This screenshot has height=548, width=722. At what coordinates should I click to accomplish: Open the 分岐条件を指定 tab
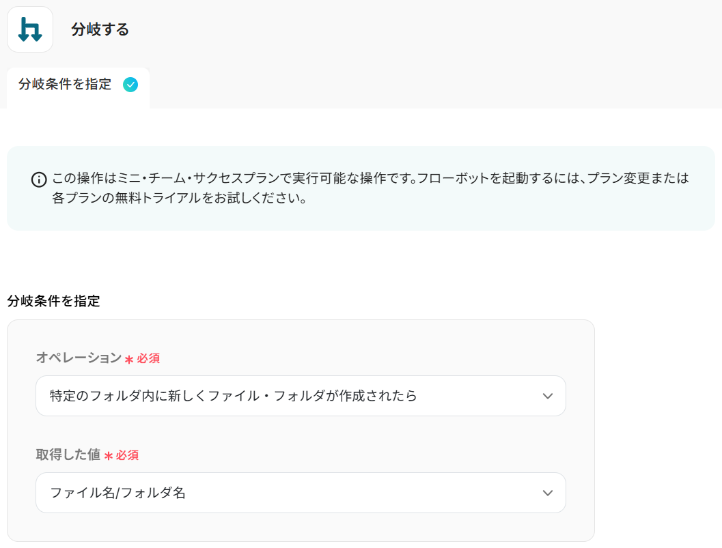pyautogui.click(x=65, y=85)
